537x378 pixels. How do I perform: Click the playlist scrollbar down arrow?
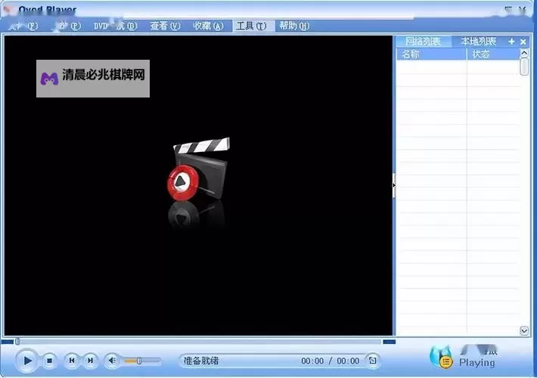coord(524,331)
